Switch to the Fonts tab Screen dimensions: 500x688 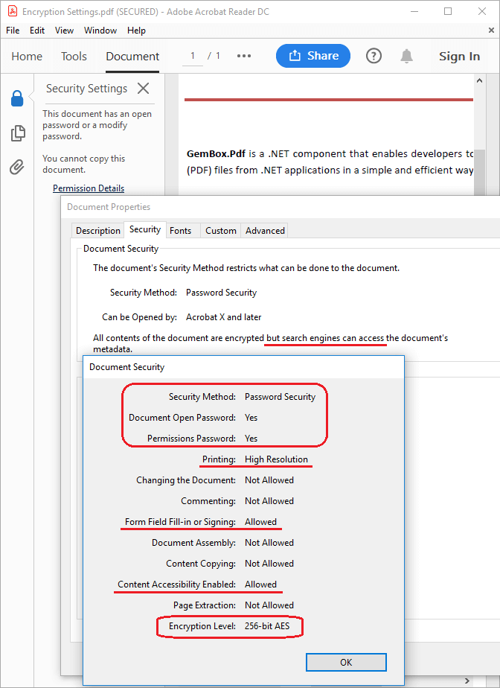[x=180, y=231]
